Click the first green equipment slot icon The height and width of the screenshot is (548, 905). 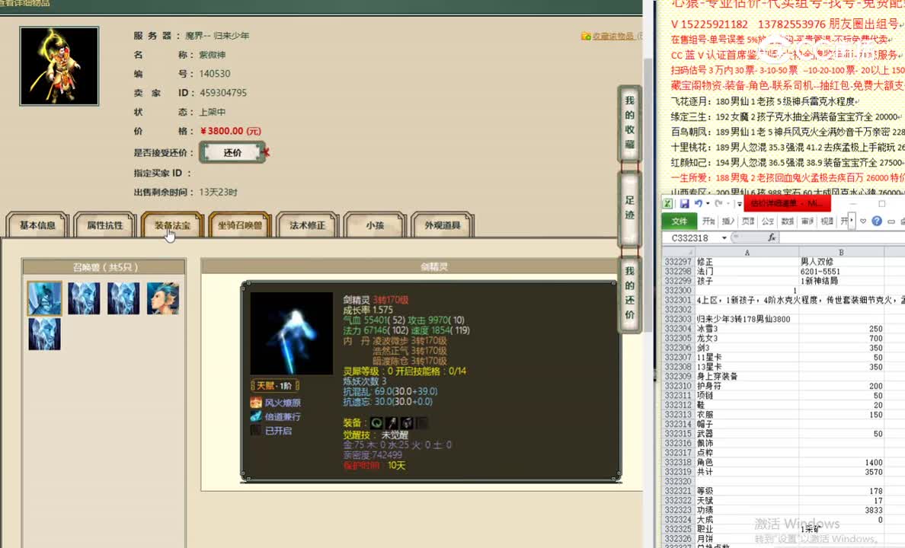pos(376,422)
